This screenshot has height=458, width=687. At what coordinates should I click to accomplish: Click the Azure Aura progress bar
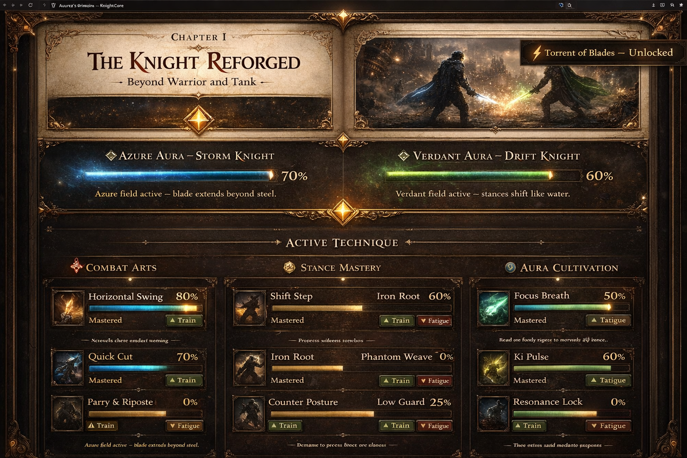(x=179, y=175)
